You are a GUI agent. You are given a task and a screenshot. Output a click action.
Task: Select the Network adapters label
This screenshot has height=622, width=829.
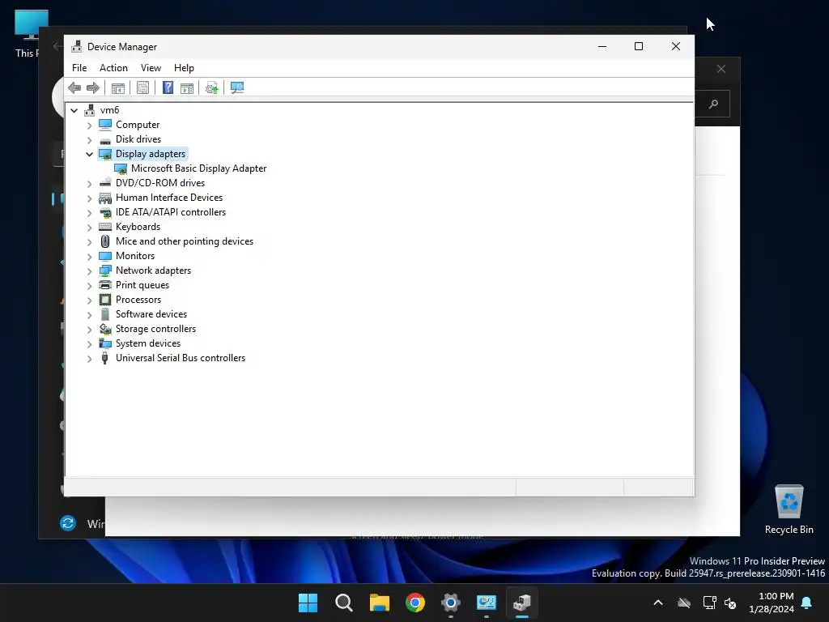pyautogui.click(x=153, y=271)
